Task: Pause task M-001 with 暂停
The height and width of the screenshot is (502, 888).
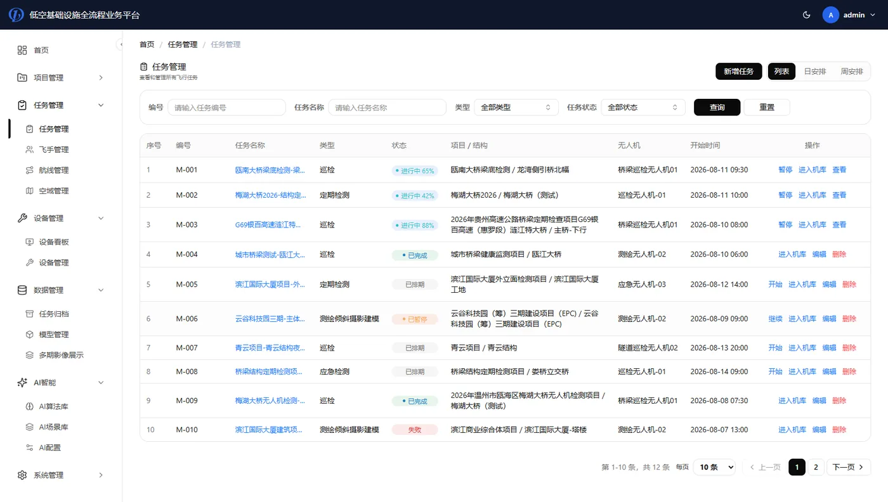Action: [x=785, y=170]
